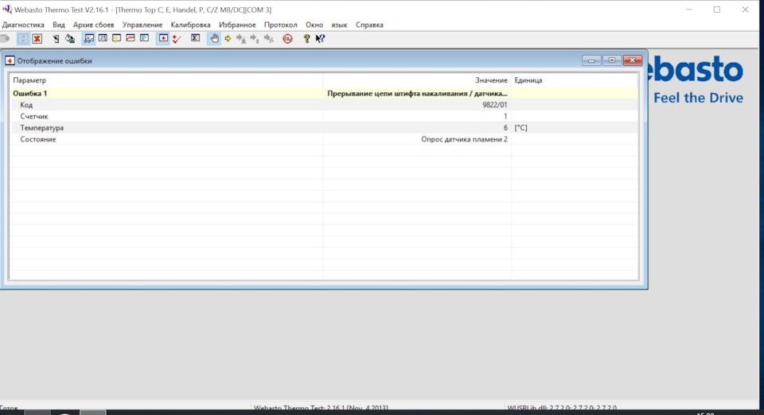The image size is (764, 415).
Task: Select the Счетчик parameter row
Action: pos(324,116)
